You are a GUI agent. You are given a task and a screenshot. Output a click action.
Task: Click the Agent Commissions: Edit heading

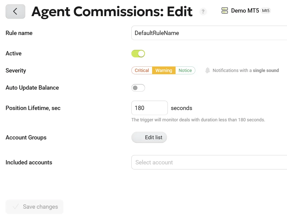[x=112, y=12]
